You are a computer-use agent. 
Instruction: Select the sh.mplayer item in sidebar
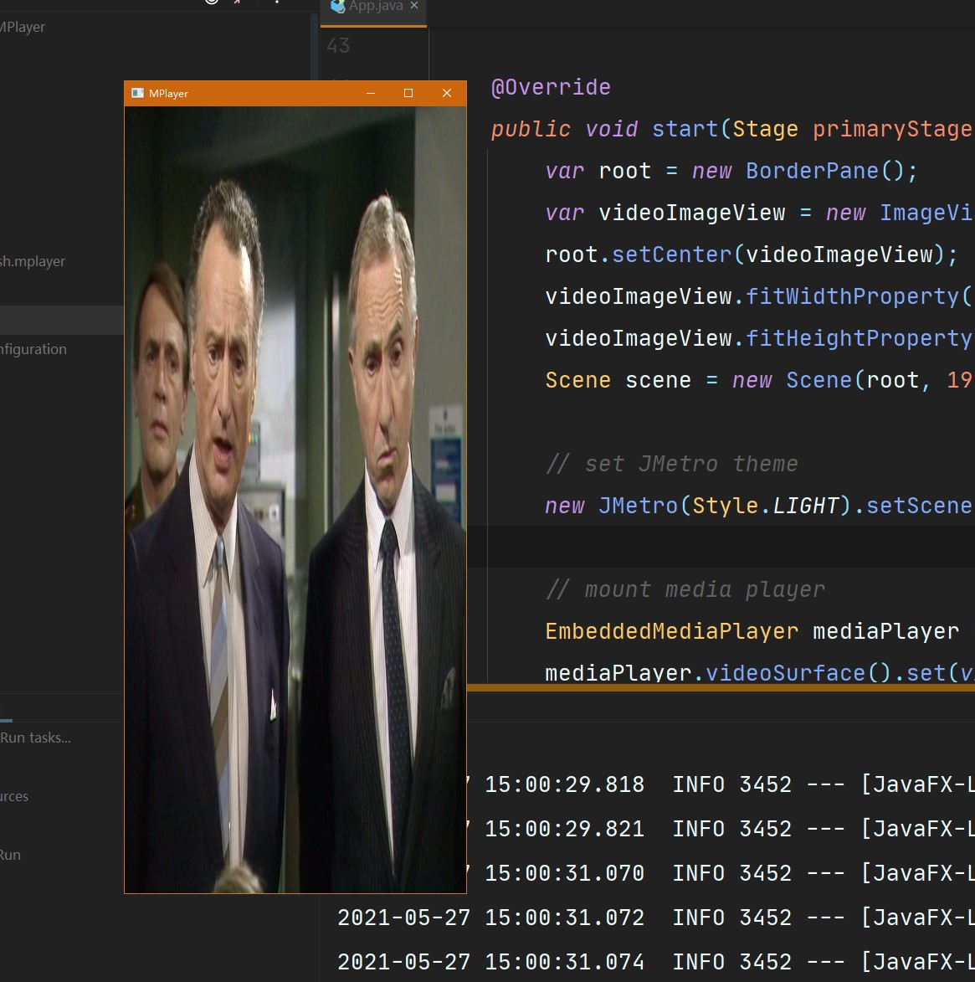pyautogui.click(x=33, y=261)
